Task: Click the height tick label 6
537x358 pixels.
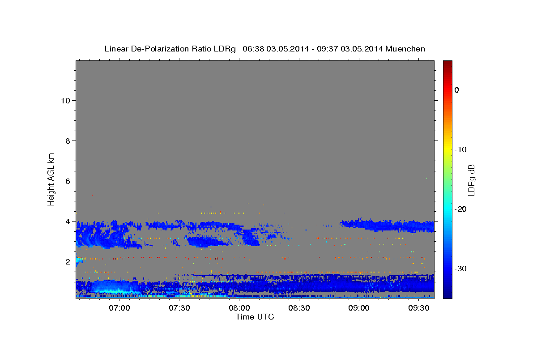Action: tap(67, 181)
